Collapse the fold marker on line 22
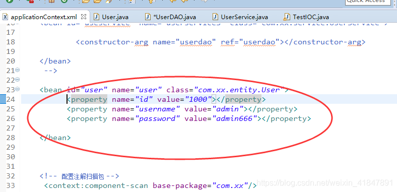 [x=18, y=80]
